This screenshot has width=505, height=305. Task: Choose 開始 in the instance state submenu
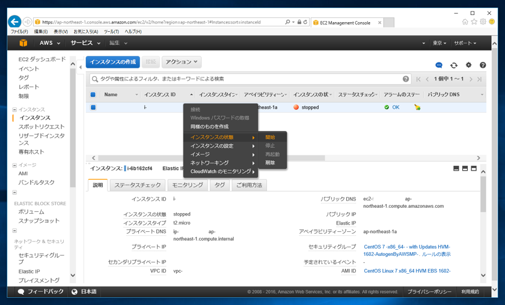pyautogui.click(x=270, y=137)
